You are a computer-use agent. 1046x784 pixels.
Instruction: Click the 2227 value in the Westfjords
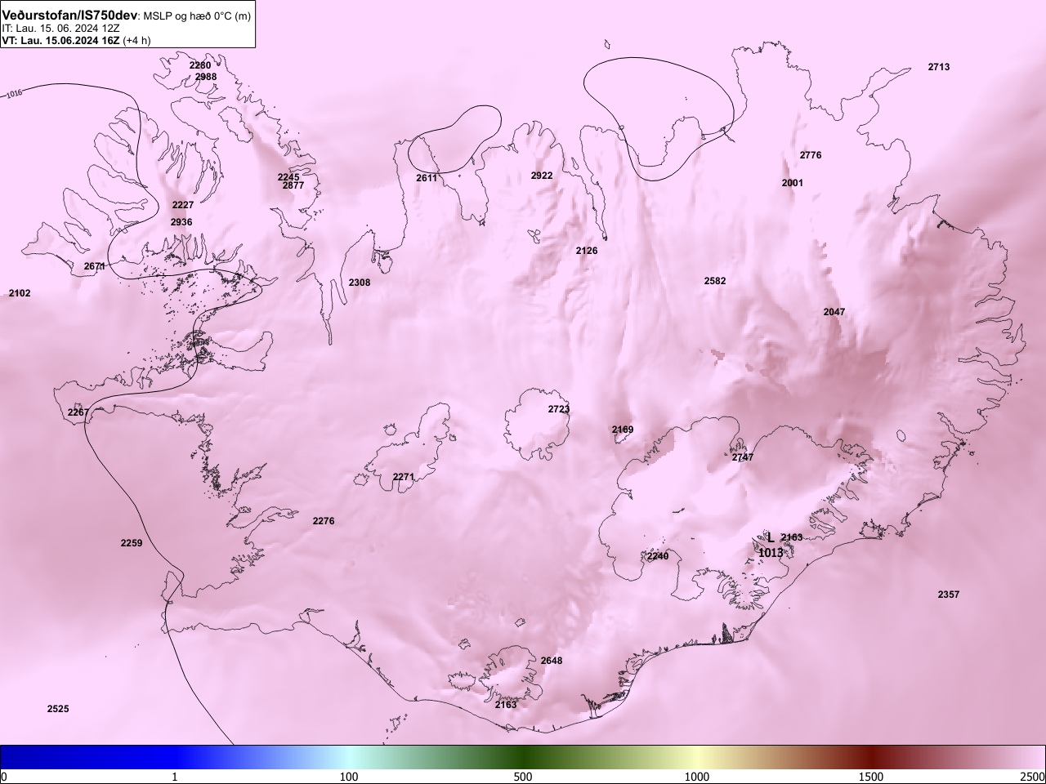click(x=183, y=205)
